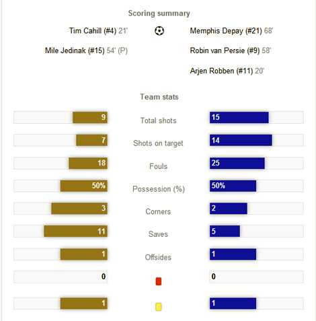Click the Offsides stat label
The width and height of the screenshot is (316, 321).
(x=158, y=257)
